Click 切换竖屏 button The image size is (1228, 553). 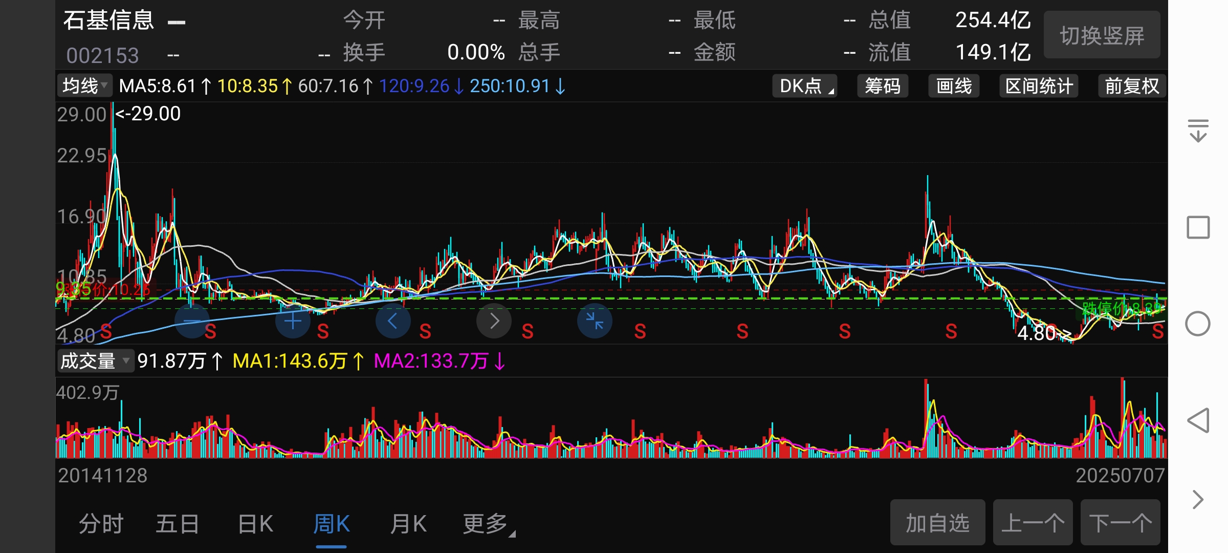tap(1102, 36)
